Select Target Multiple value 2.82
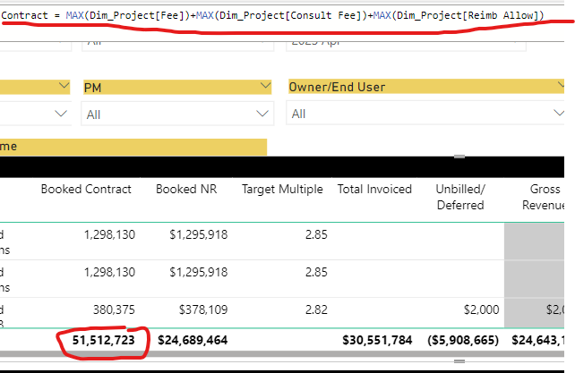575x373 pixels. pyautogui.click(x=316, y=310)
